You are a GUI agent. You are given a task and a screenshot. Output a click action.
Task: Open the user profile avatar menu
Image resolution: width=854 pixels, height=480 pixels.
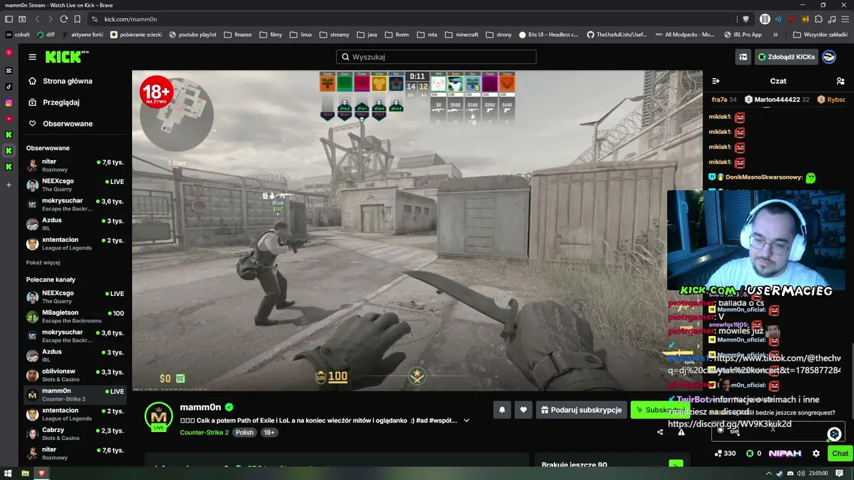click(x=829, y=57)
